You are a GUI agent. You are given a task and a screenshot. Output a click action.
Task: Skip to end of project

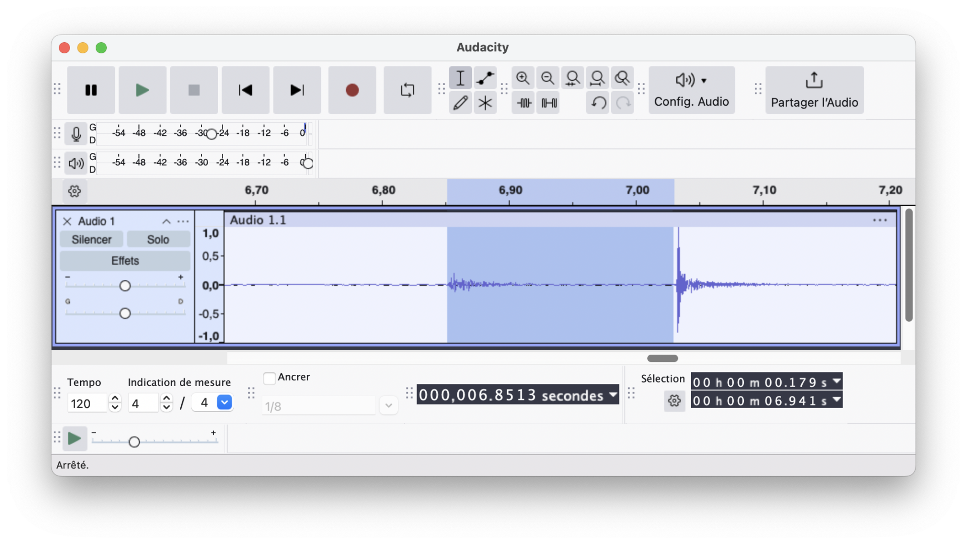pyautogui.click(x=297, y=90)
